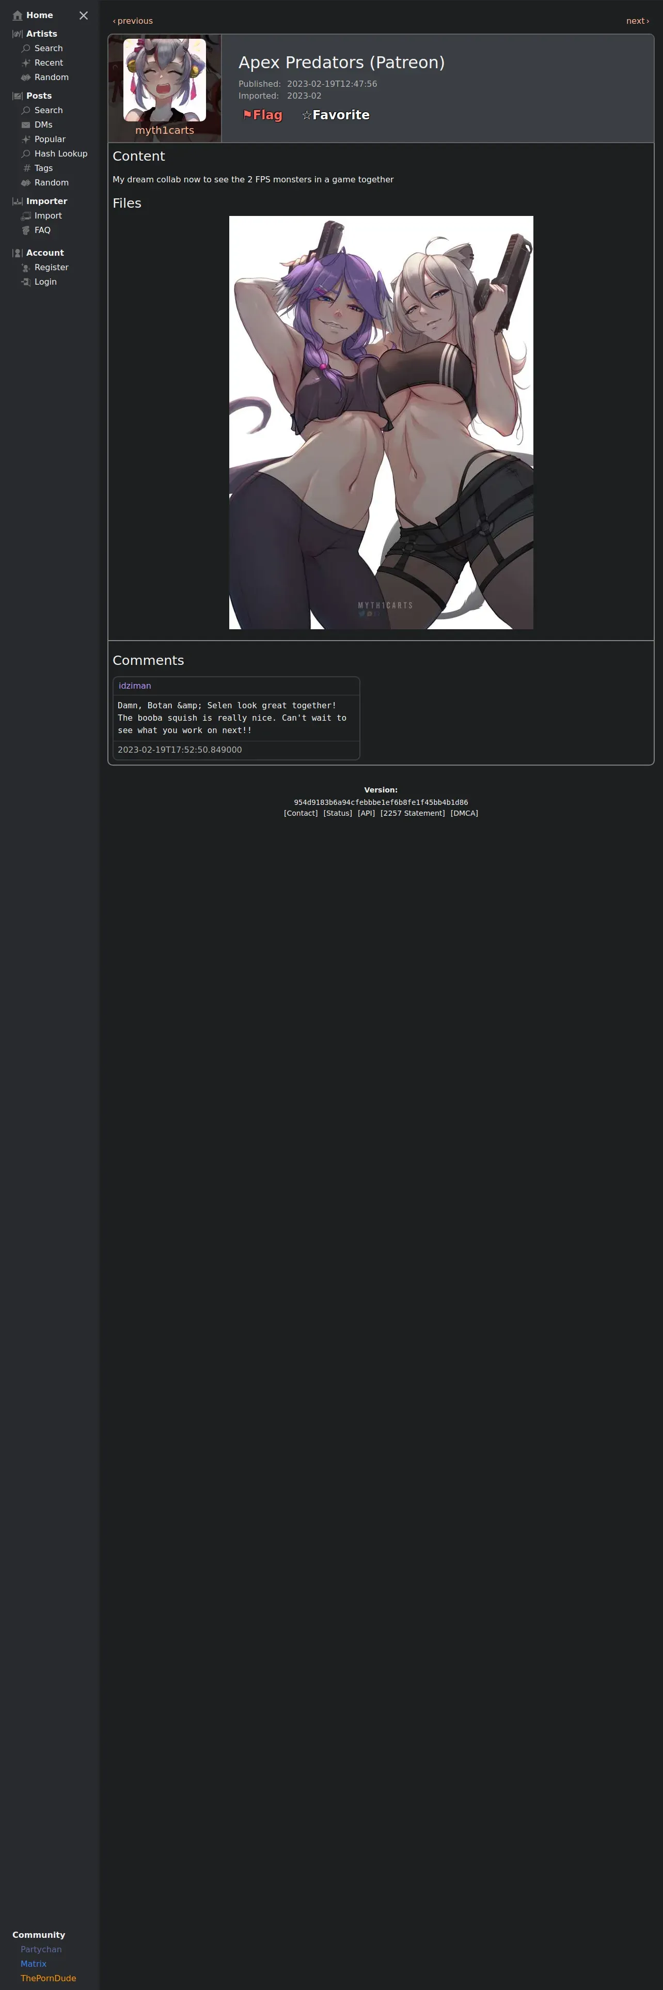The height and width of the screenshot is (1990, 663).
Task: Click comment timestamp 2023-02-19T17:52:50.849000
Action: tap(180, 750)
